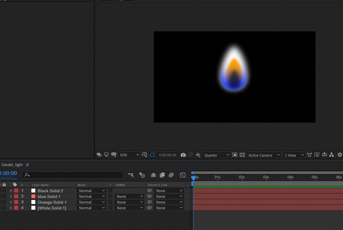Viewport: 343px width, 230px height.
Task: Click the Label tag column header
Action: pos(15,185)
